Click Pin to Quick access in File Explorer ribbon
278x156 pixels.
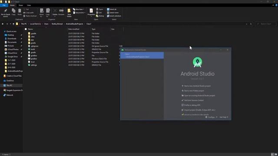[6, 13]
